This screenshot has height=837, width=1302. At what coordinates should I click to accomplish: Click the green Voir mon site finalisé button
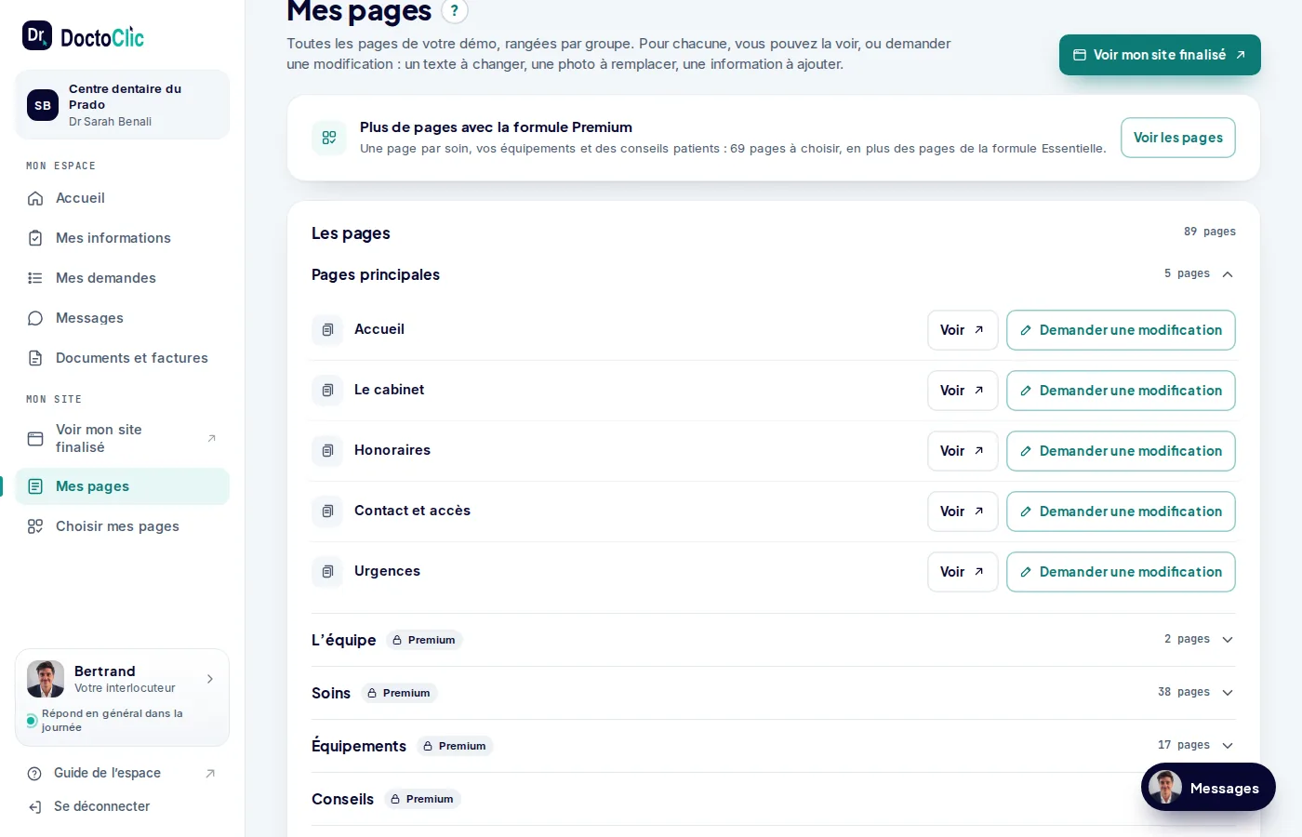click(x=1160, y=55)
